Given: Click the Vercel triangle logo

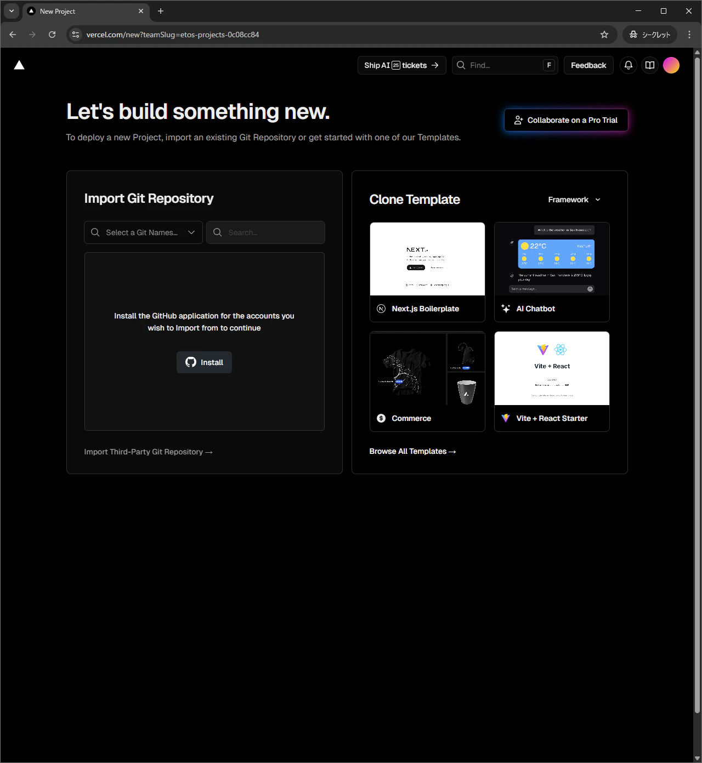Looking at the screenshot, I should pyautogui.click(x=19, y=65).
